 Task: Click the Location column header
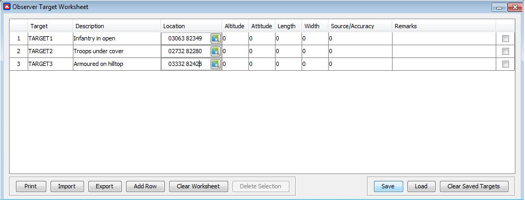click(x=191, y=26)
